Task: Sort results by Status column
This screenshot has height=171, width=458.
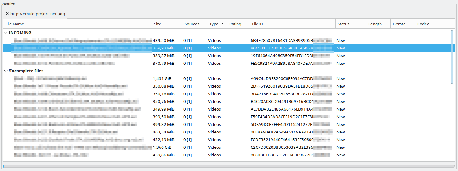Action: click(x=351, y=24)
